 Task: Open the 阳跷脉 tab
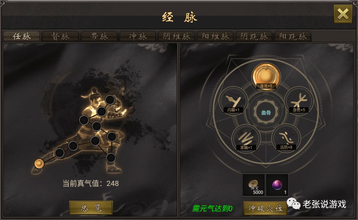(293, 36)
